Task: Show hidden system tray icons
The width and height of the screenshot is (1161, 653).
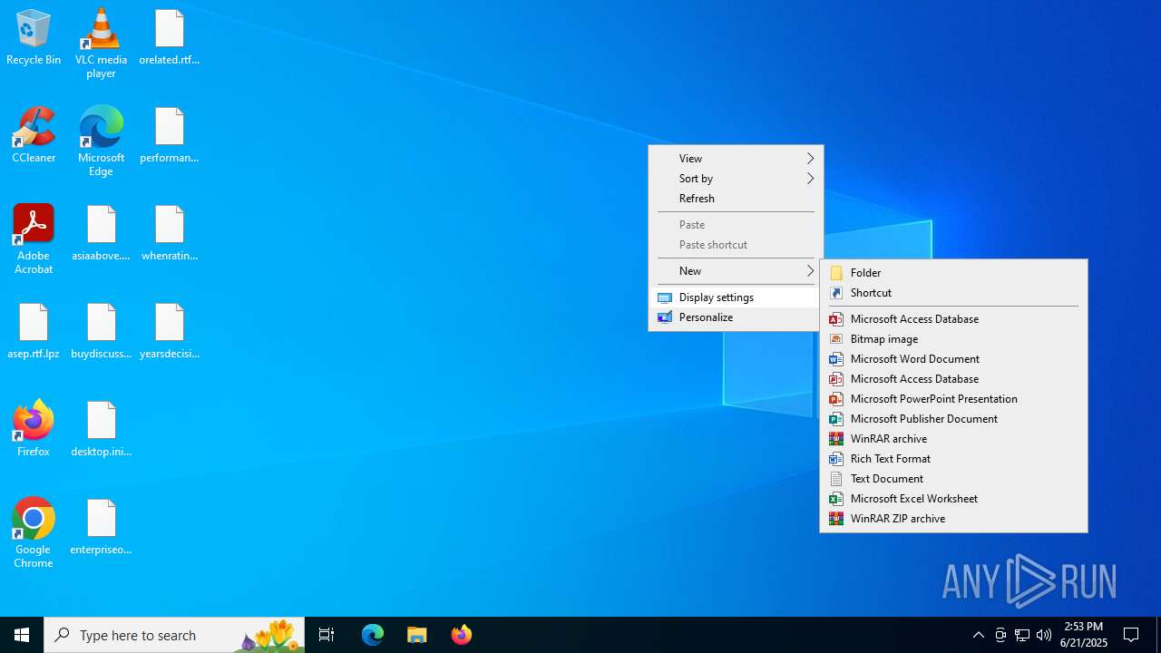Action: 979,635
